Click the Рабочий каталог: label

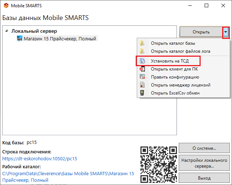coord(22,166)
